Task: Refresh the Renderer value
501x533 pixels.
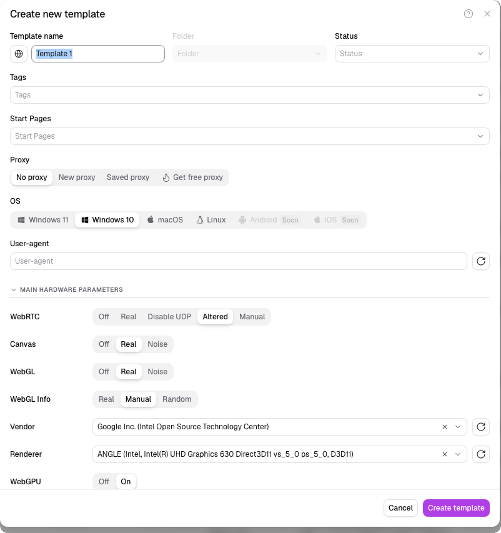Action: [481, 454]
